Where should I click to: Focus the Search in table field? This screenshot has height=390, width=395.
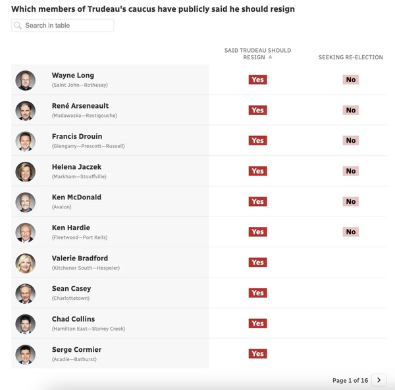tap(63, 26)
